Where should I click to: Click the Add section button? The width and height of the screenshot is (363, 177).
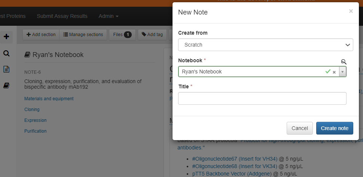click(x=41, y=35)
